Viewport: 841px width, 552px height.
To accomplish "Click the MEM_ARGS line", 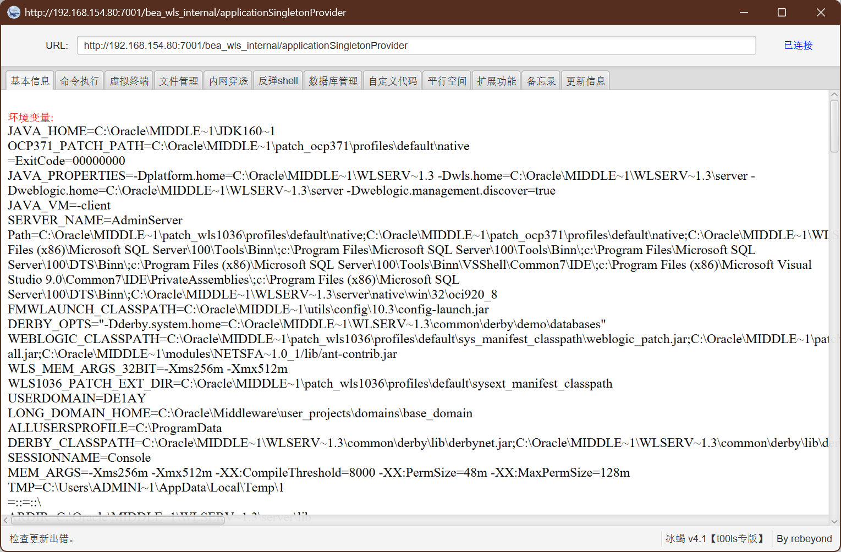I will (319, 472).
